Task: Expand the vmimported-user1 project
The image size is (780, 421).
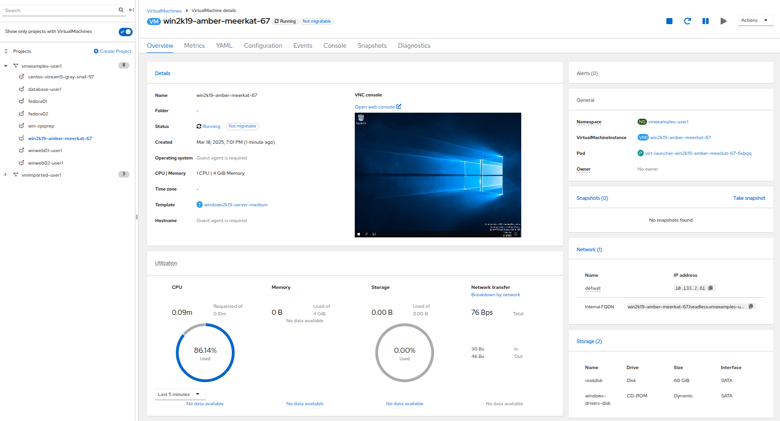Action: click(x=5, y=175)
